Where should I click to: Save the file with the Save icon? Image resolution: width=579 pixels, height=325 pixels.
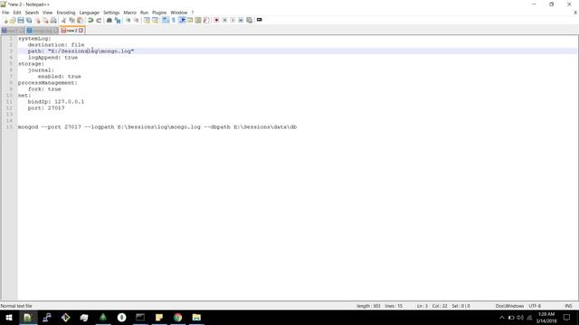pos(21,20)
